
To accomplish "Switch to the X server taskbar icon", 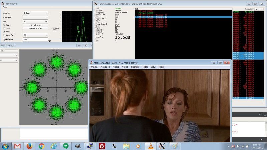I will (162, 146).
